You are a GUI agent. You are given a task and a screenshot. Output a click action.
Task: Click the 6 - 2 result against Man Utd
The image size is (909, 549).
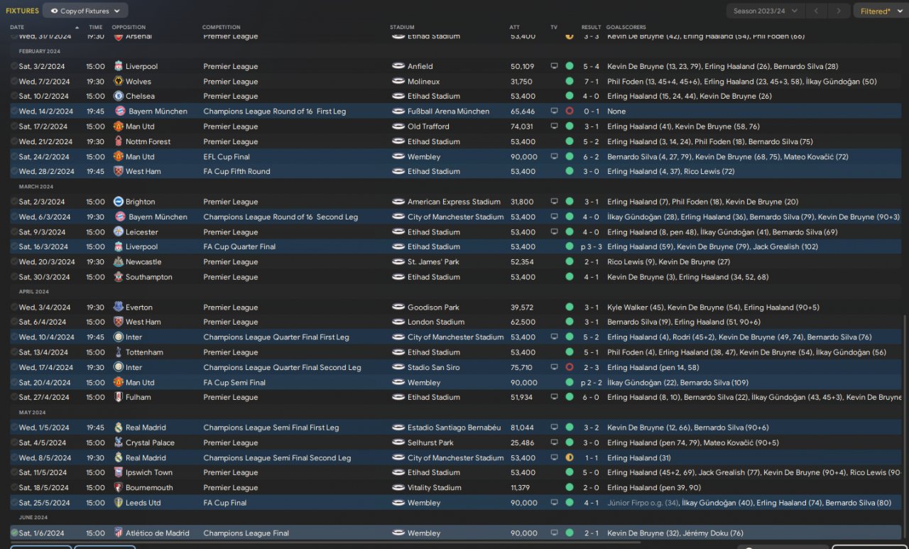tap(591, 157)
